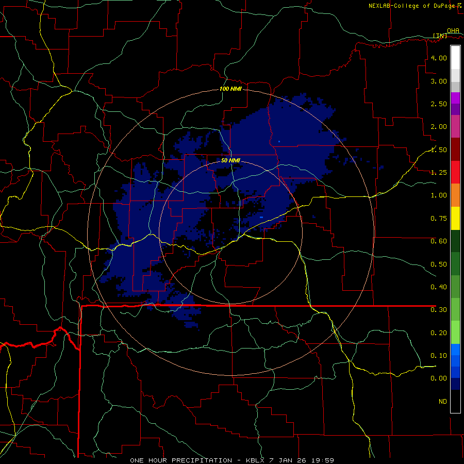Click the 3.00 legend value
The width and height of the screenshot is (464, 464).
[439, 81]
